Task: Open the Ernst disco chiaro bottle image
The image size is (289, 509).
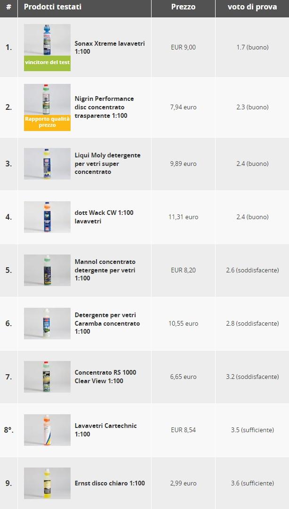Action: 47,483
